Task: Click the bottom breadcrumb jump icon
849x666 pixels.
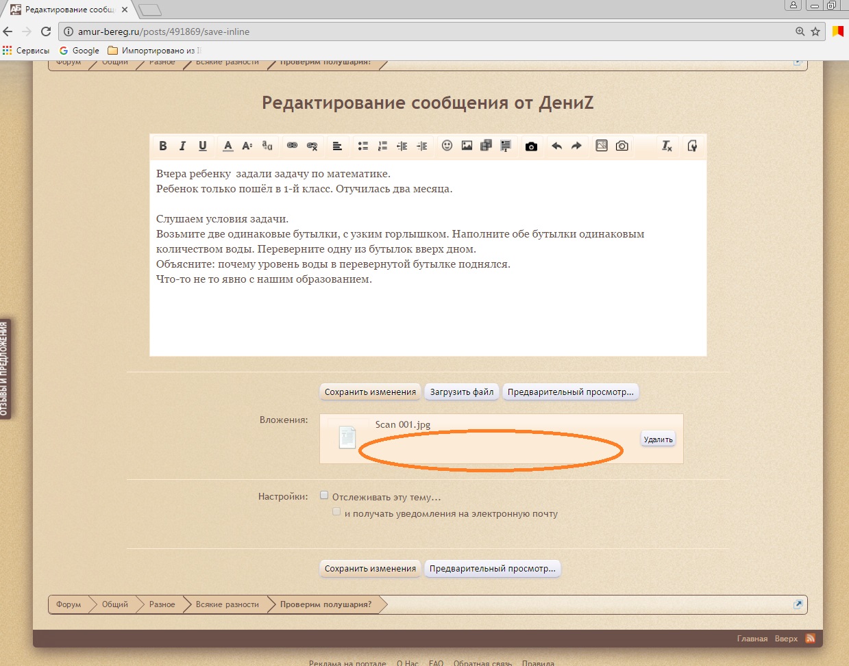Action: coord(798,604)
